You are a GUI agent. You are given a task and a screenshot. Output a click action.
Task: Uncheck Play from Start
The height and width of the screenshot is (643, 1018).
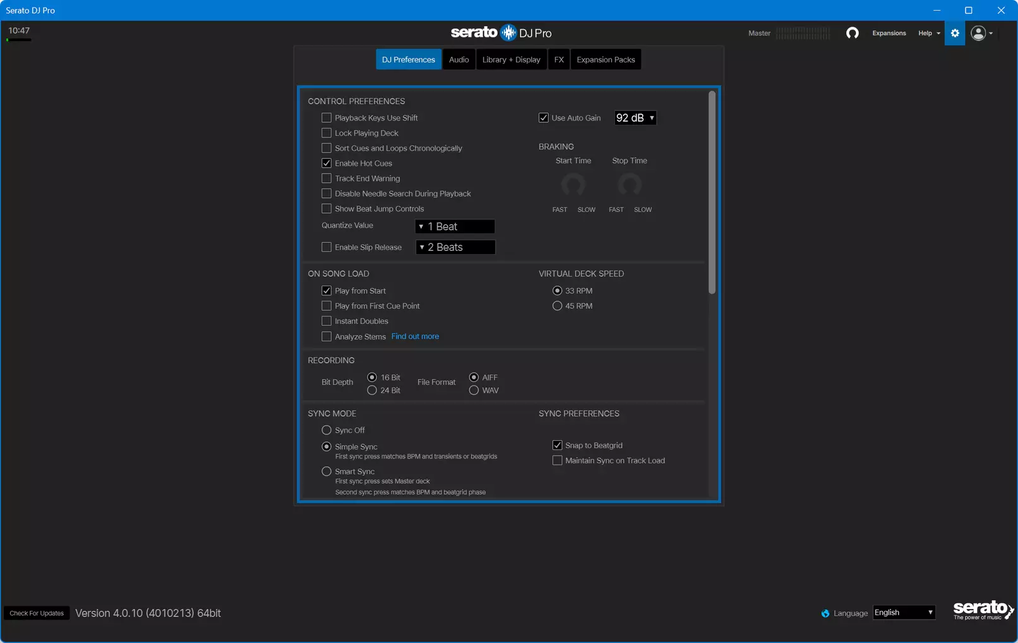[326, 291]
